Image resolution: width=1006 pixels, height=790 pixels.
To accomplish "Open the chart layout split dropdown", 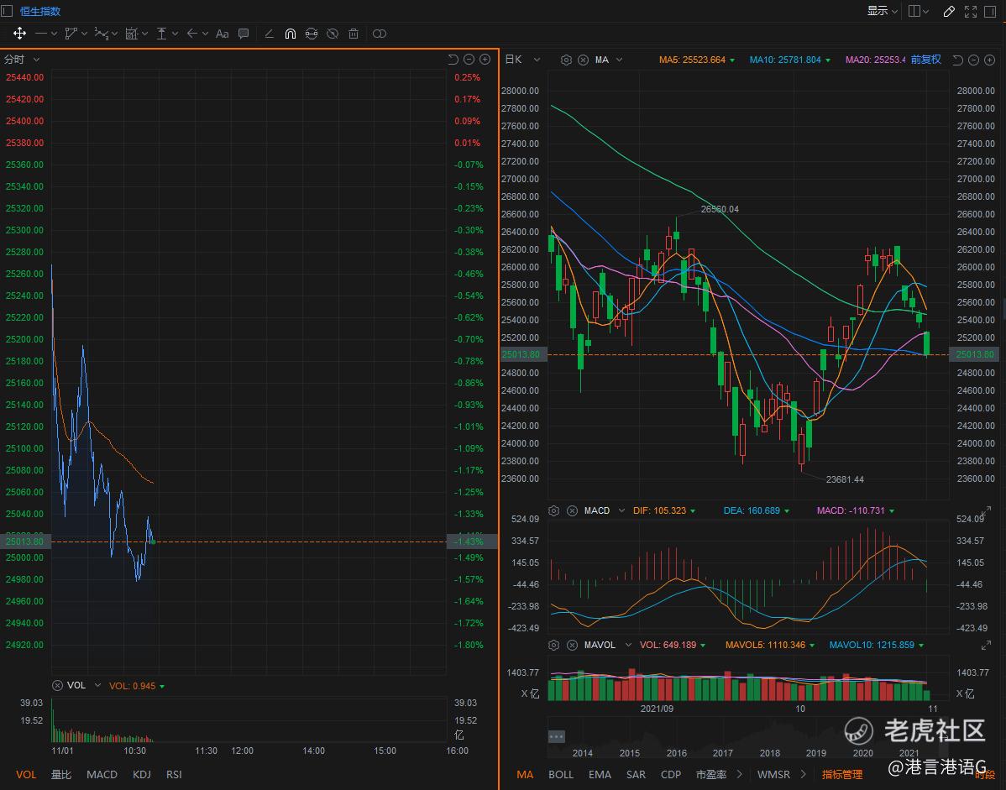I will [919, 11].
